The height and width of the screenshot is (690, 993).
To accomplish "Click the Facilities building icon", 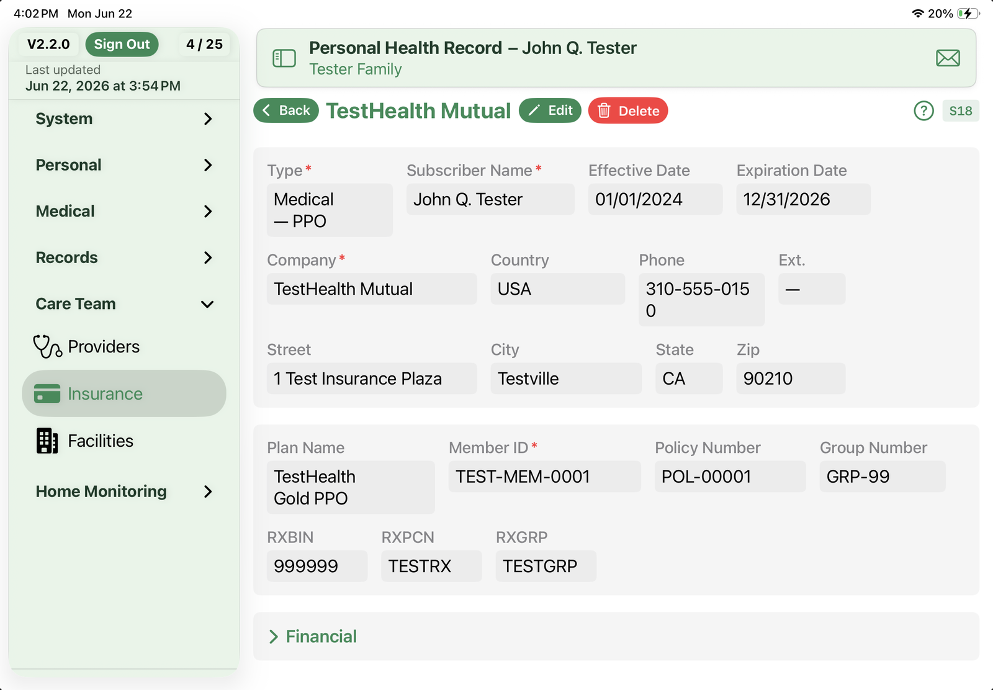I will 47,441.
